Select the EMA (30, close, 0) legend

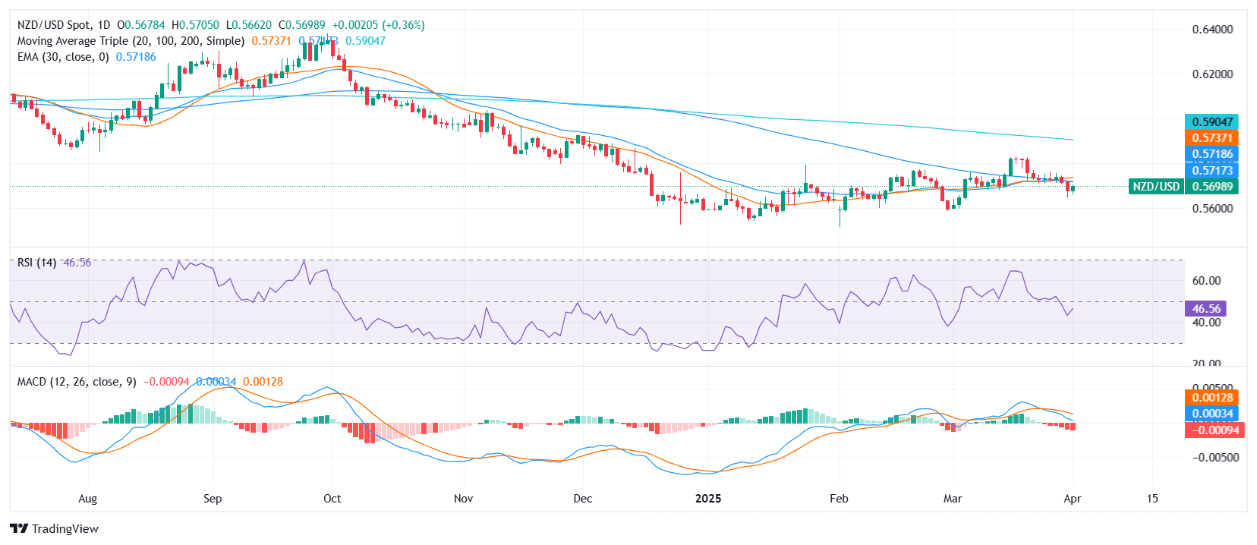point(63,57)
